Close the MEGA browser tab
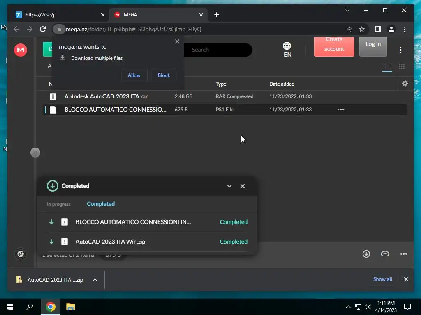The width and height of the screenshot is (421, 315). (x=201, y=15)
